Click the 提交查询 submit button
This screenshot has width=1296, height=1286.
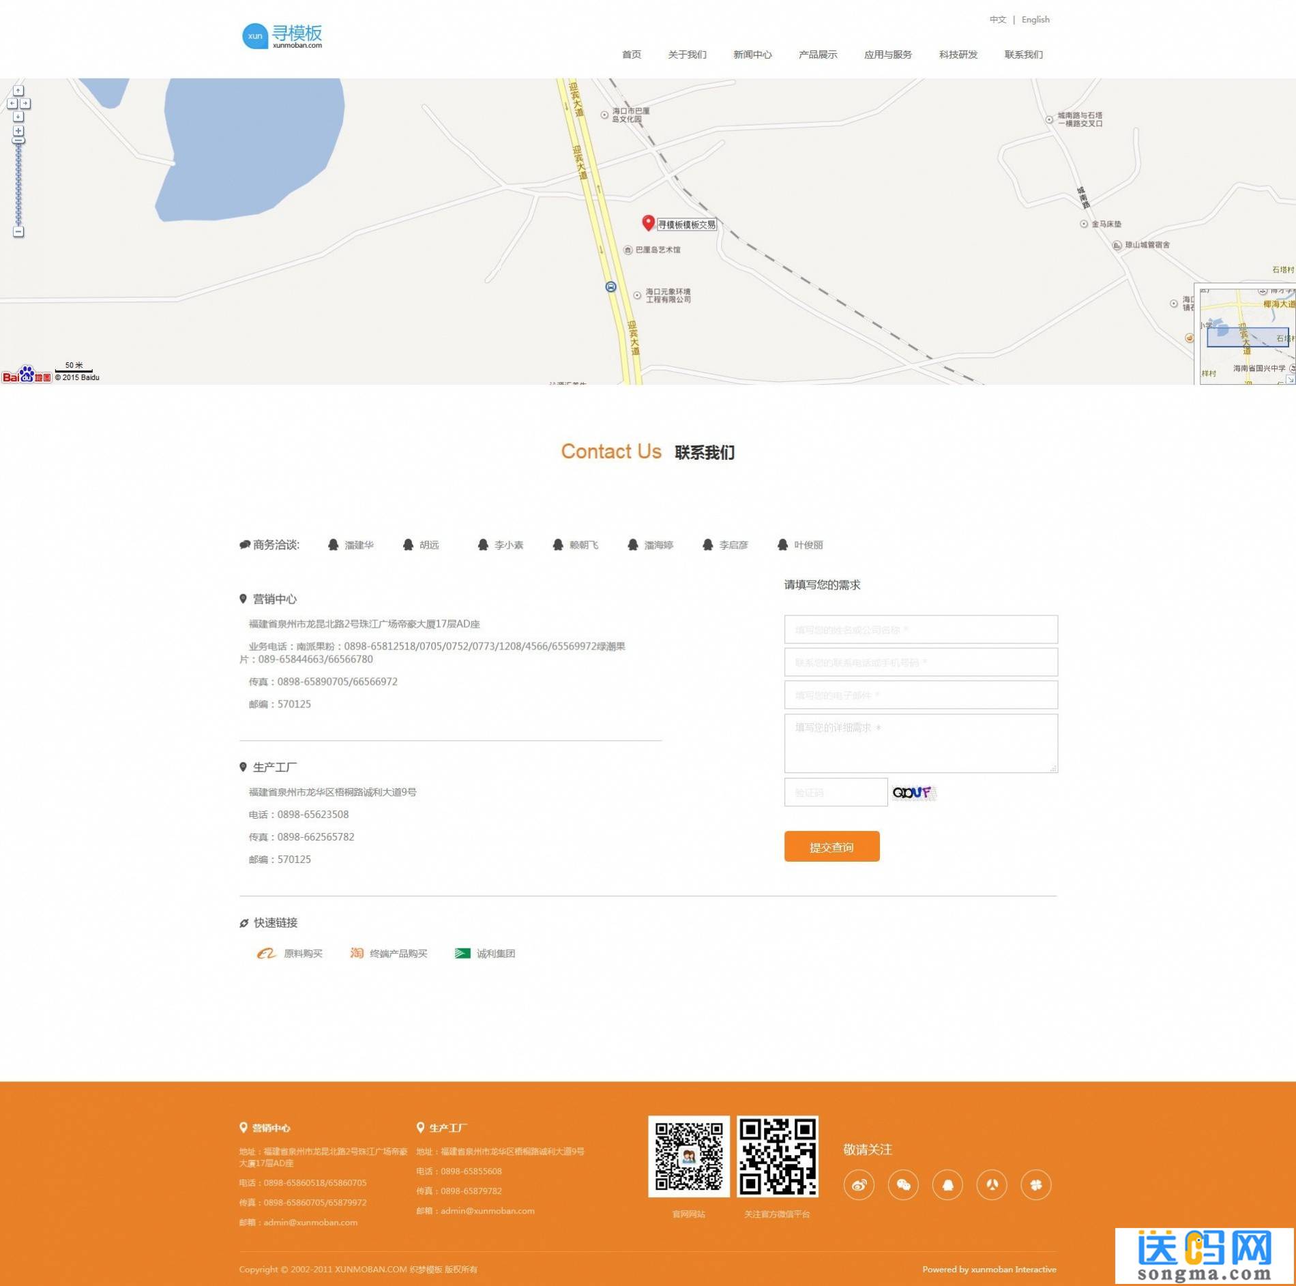832,847
